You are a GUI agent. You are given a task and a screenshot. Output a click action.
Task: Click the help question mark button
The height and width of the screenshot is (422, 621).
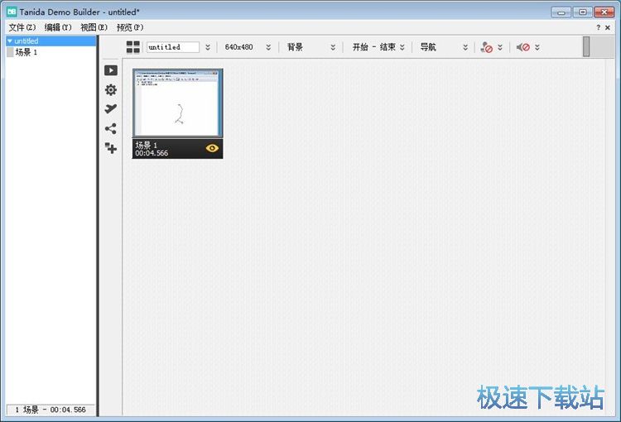(598, 27)
